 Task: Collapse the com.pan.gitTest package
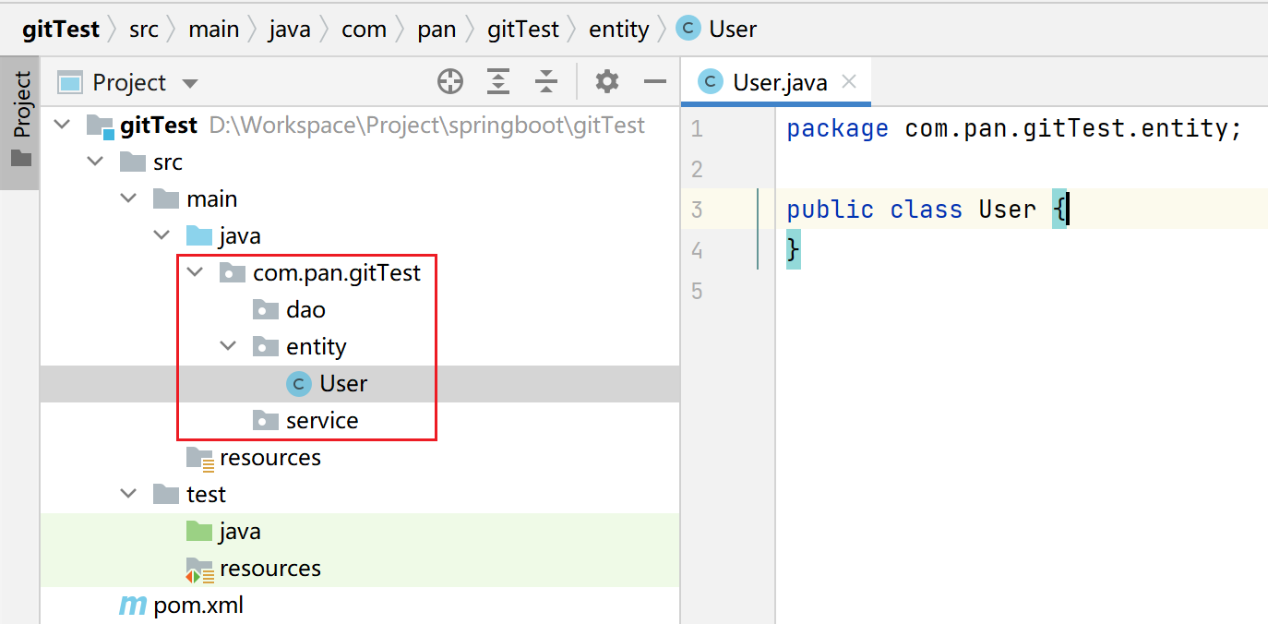[195, 273]
